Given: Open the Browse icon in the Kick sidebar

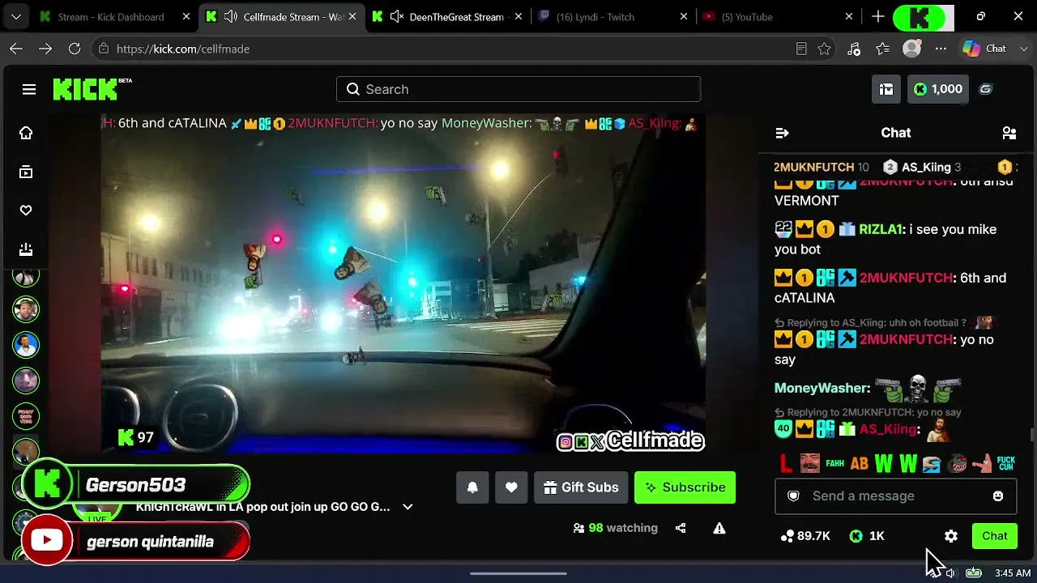Looking at the screenshot, I should coord(26,172).
